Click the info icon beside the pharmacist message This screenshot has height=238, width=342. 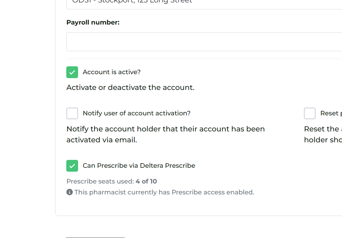(70, 192)
